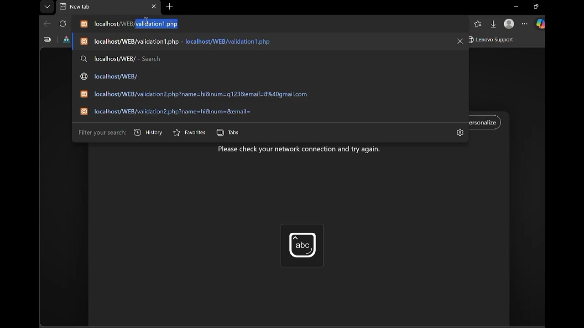Remove the validation1.php suggestion with X
584x328 pixels.
pos(460,41)
